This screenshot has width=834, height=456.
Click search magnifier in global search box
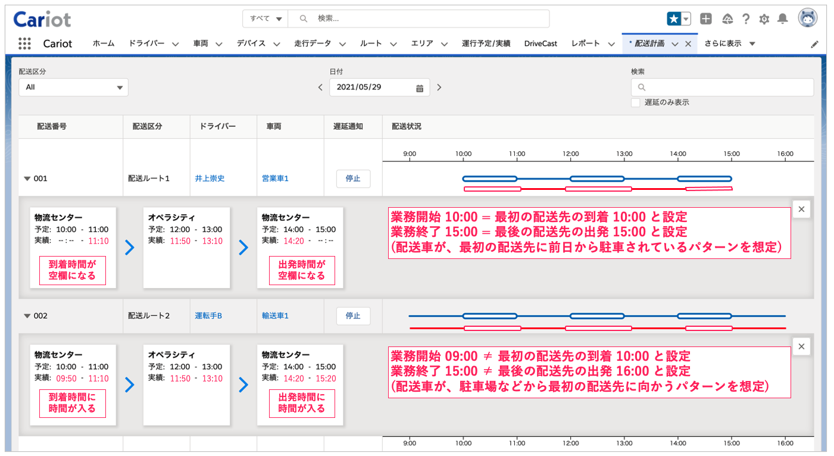[304, 18]
